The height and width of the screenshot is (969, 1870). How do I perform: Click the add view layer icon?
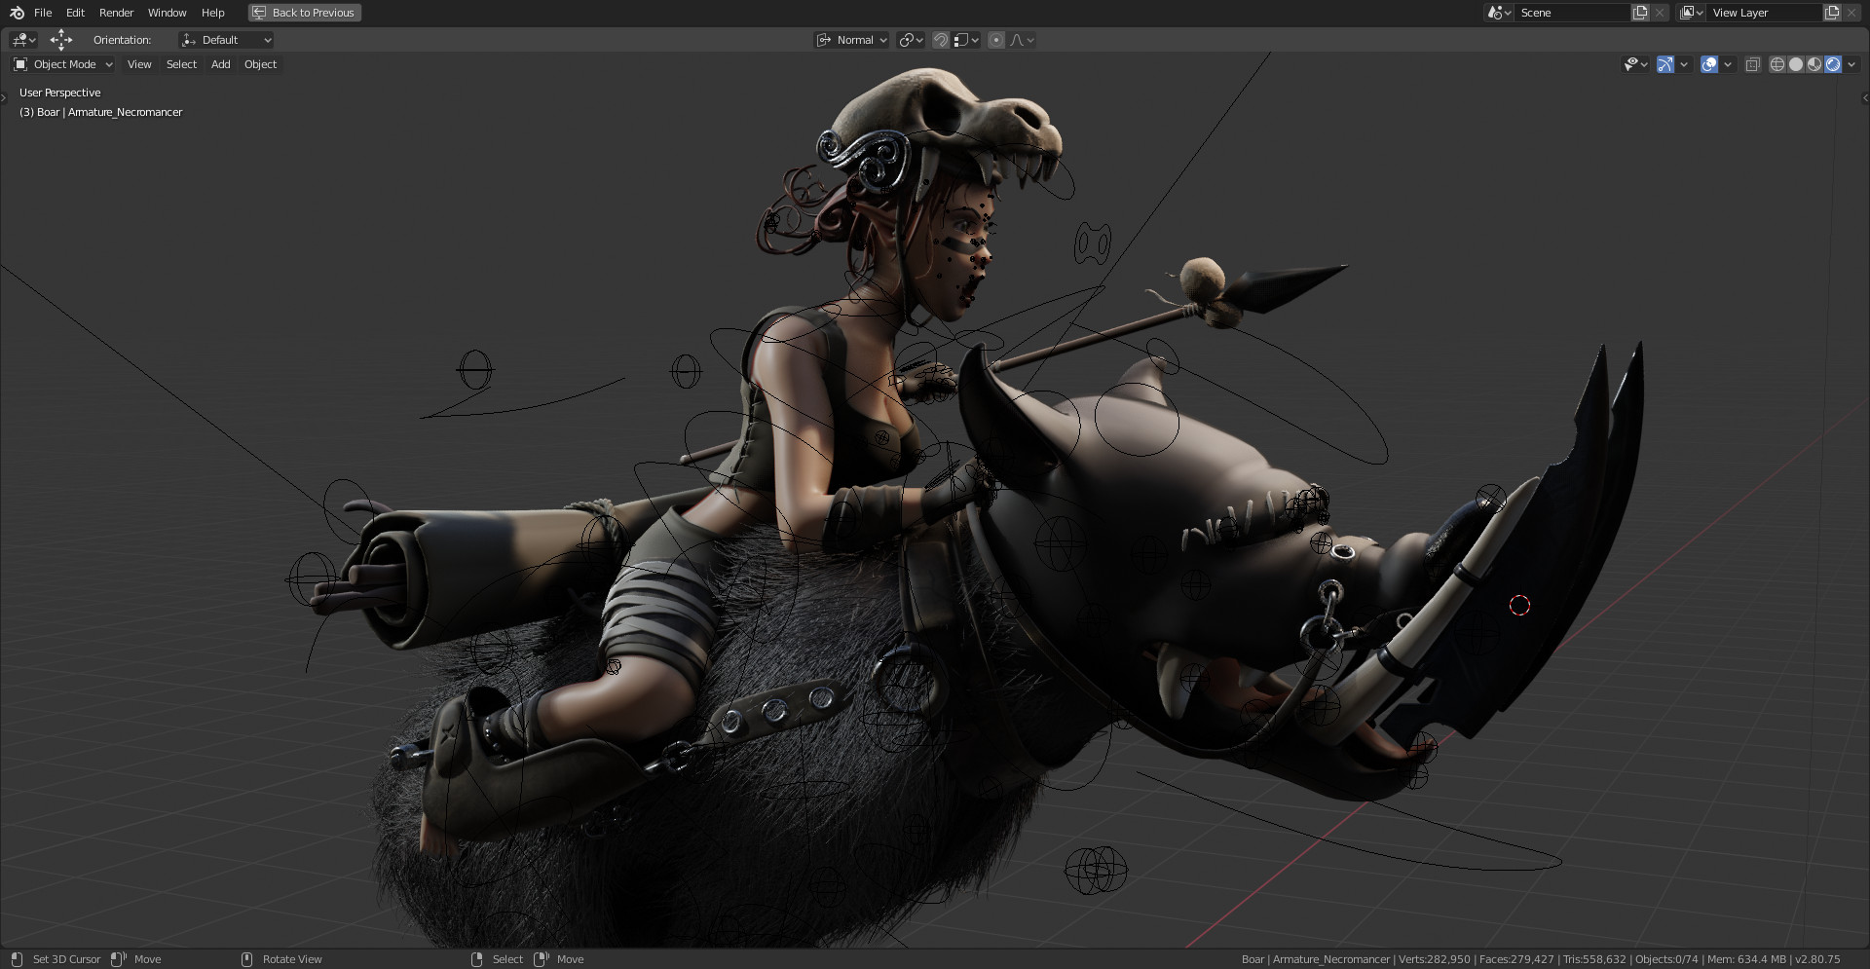point(1832,13)
